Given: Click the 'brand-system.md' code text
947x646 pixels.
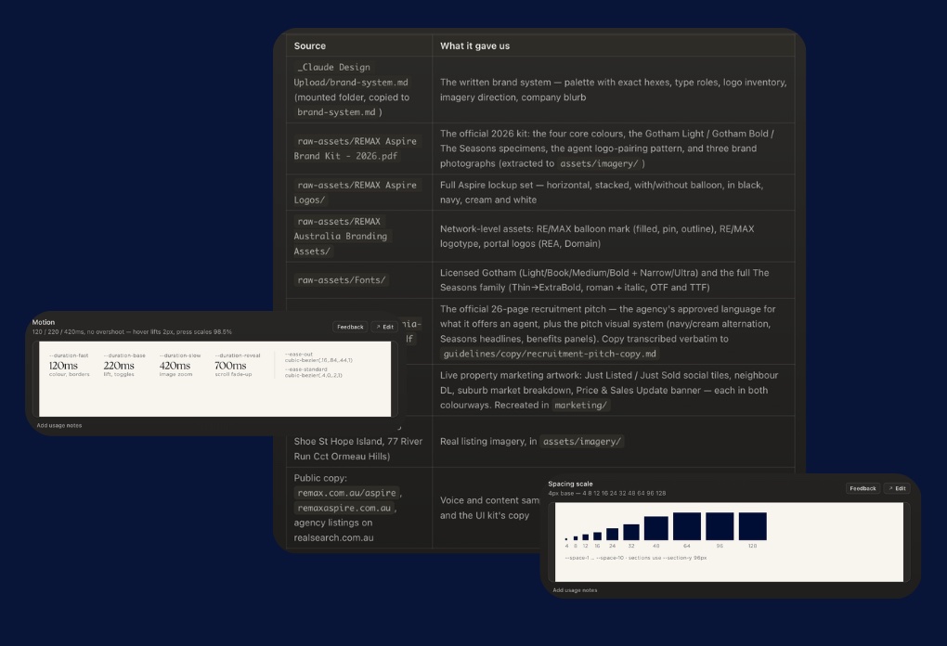Looking at the screenshot, I should (336, 112).
